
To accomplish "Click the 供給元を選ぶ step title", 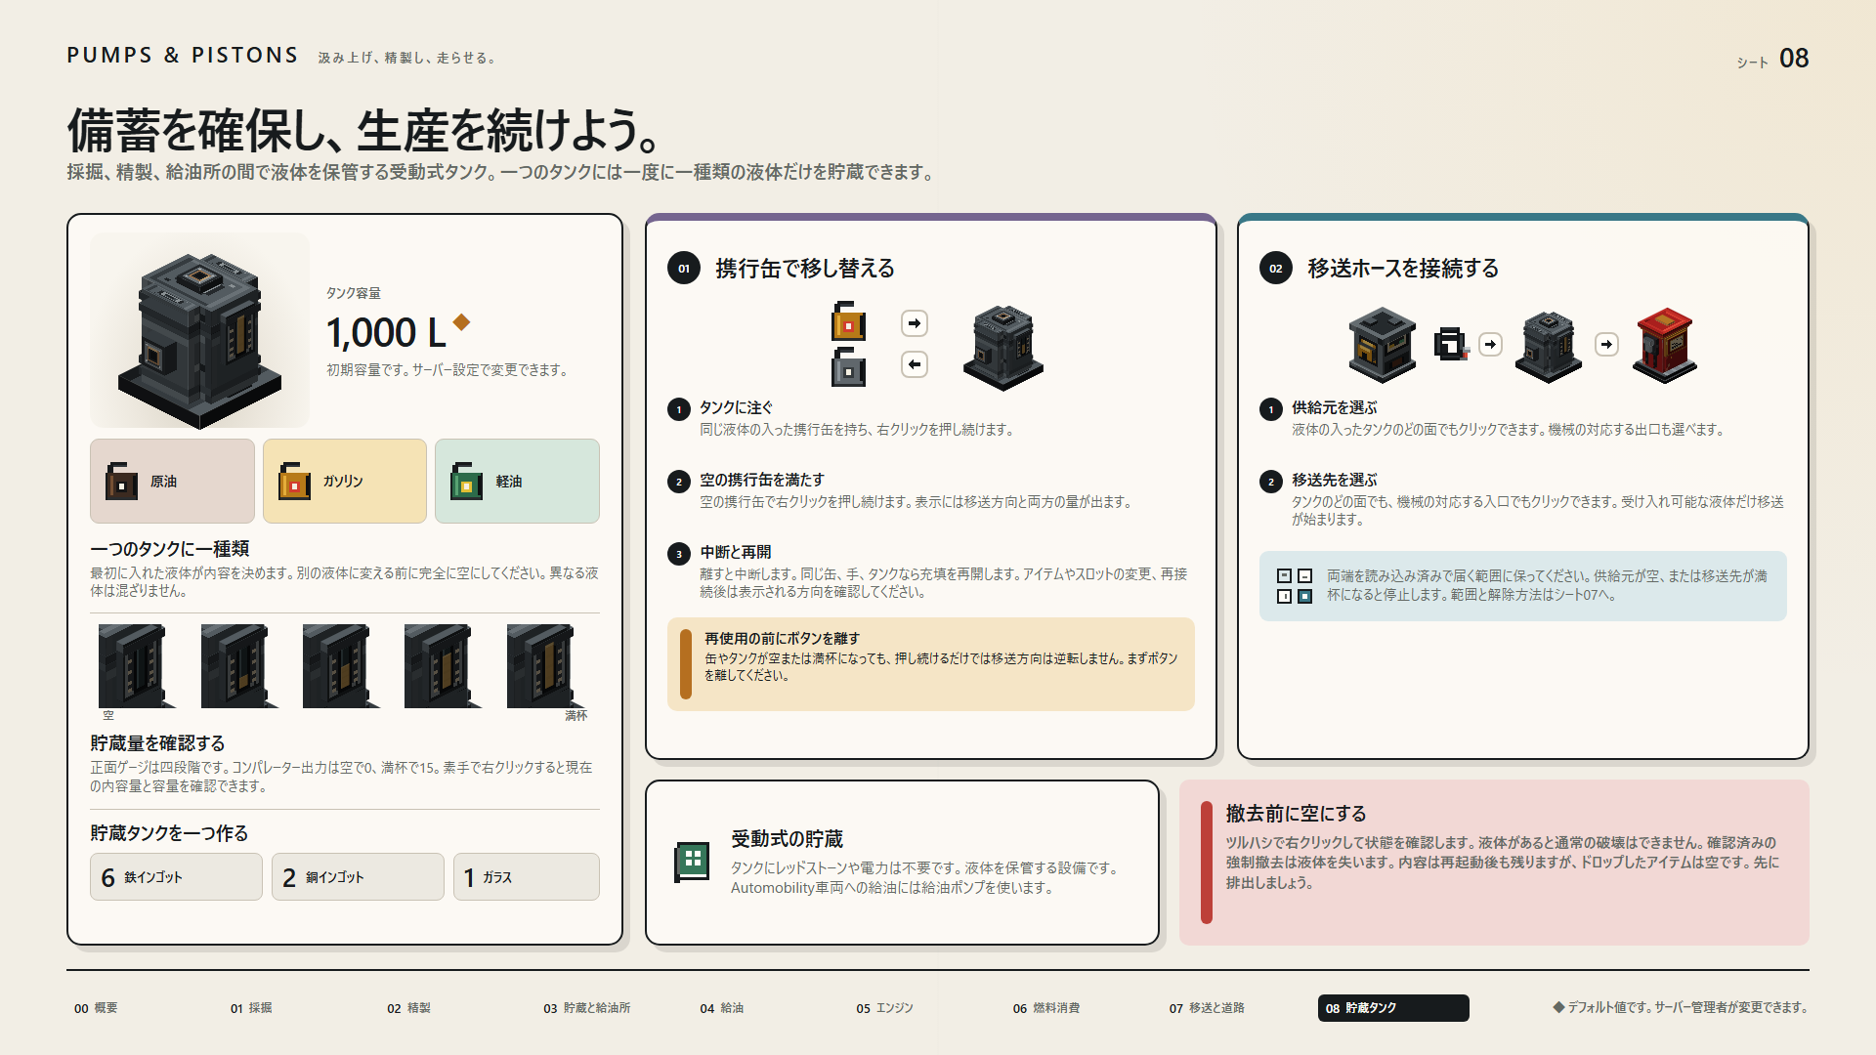I will click(x=1335, y=407).
